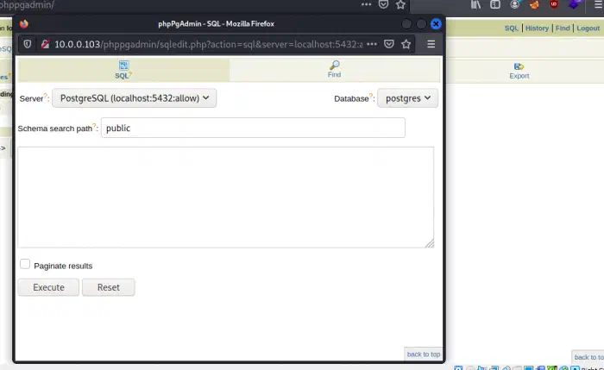604x370 pixels.
Task: Click into the SQL query text area
Action: click(226, 198)
